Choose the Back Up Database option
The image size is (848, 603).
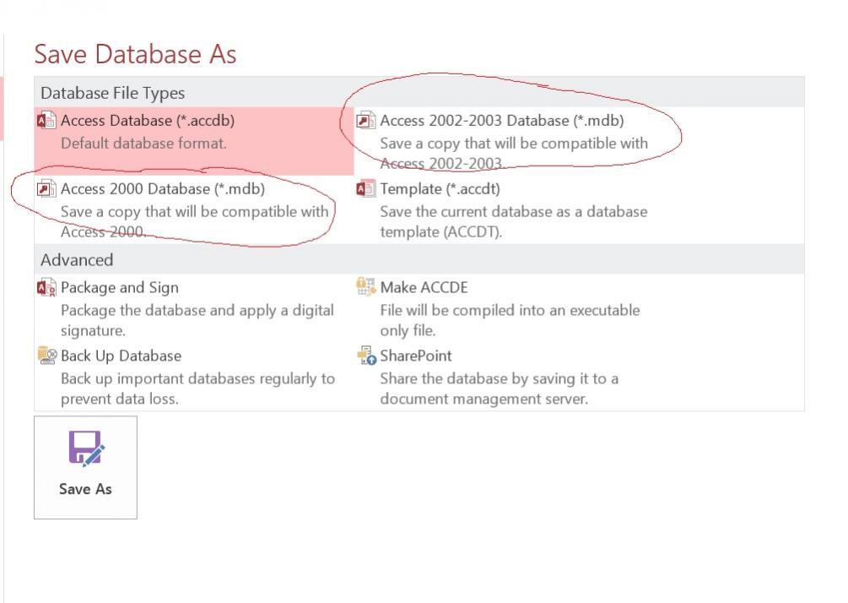click(194, 376)
